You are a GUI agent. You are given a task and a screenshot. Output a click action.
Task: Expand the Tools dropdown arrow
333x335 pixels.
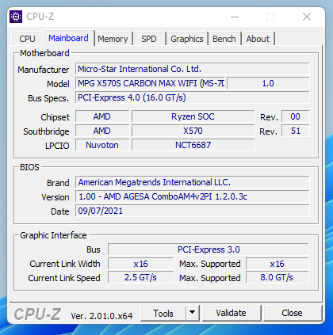[193, 314]
